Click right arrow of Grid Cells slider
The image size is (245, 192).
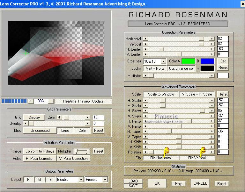[x=87, y=117]
